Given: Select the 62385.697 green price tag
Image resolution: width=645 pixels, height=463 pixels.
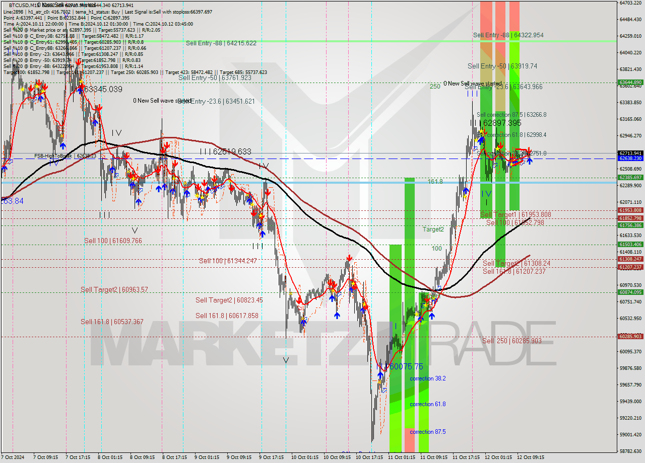Looking at the screenshot, I should tap(630, 177).
